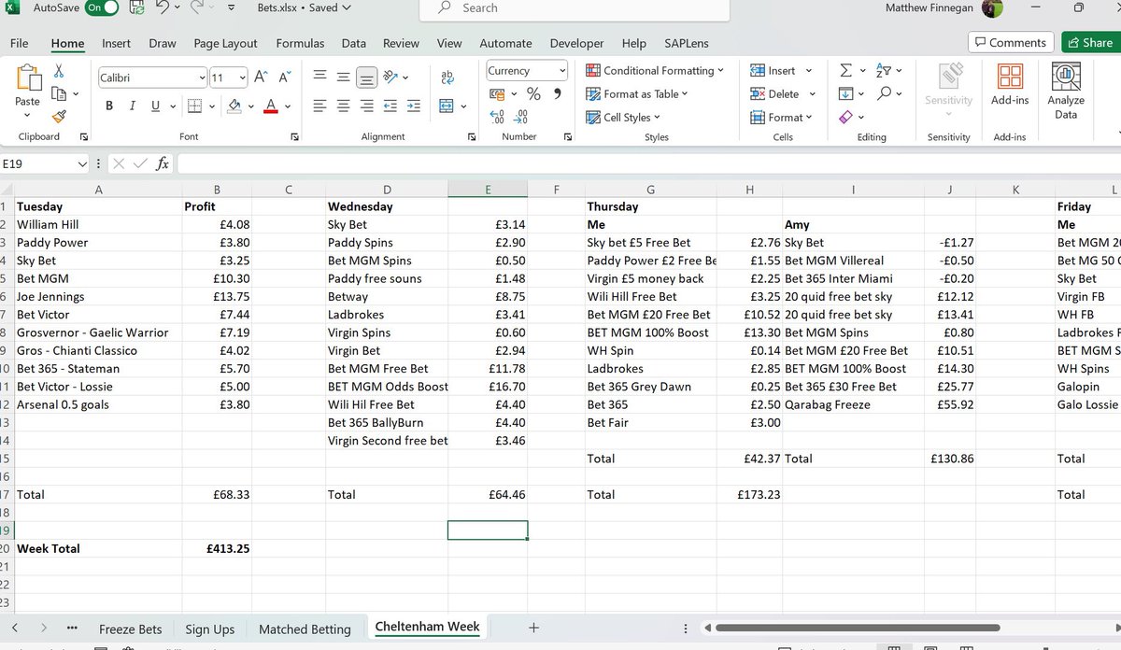
Task: Open the Name Box dropdown arrow
Action: 81,163
